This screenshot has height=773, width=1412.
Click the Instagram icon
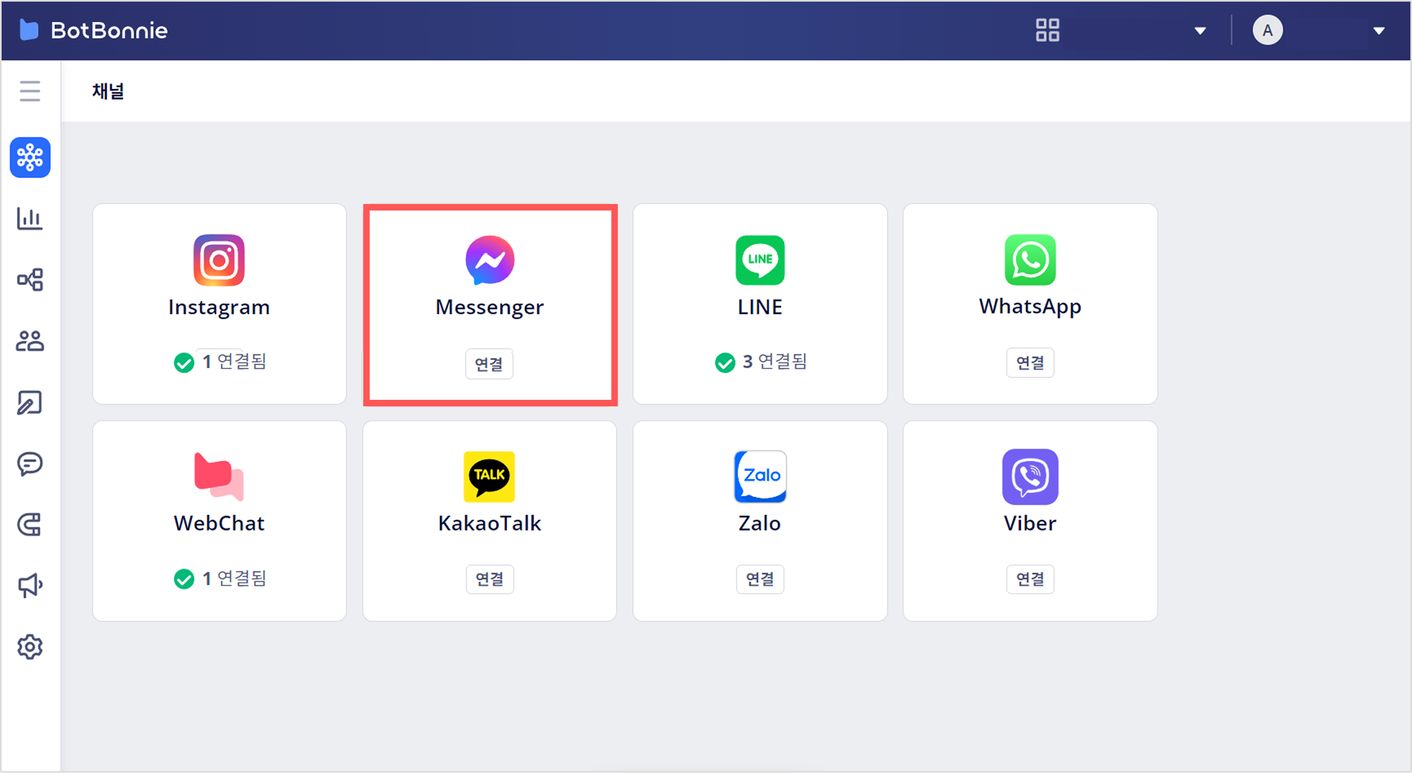(x=219, y=260)
